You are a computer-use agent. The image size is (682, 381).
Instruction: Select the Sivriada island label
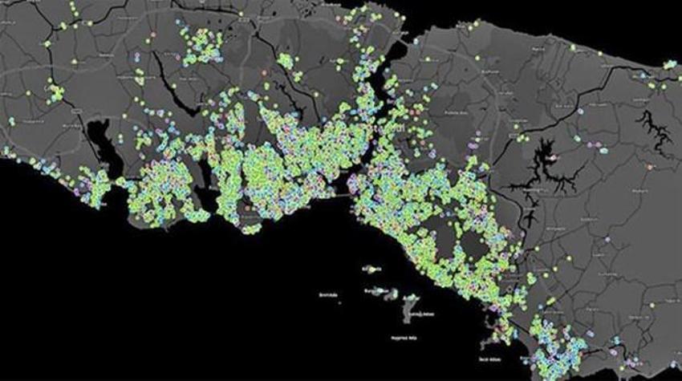(328, 295)
